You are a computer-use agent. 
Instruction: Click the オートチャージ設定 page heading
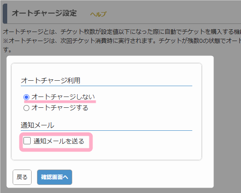tap(44, 13)
